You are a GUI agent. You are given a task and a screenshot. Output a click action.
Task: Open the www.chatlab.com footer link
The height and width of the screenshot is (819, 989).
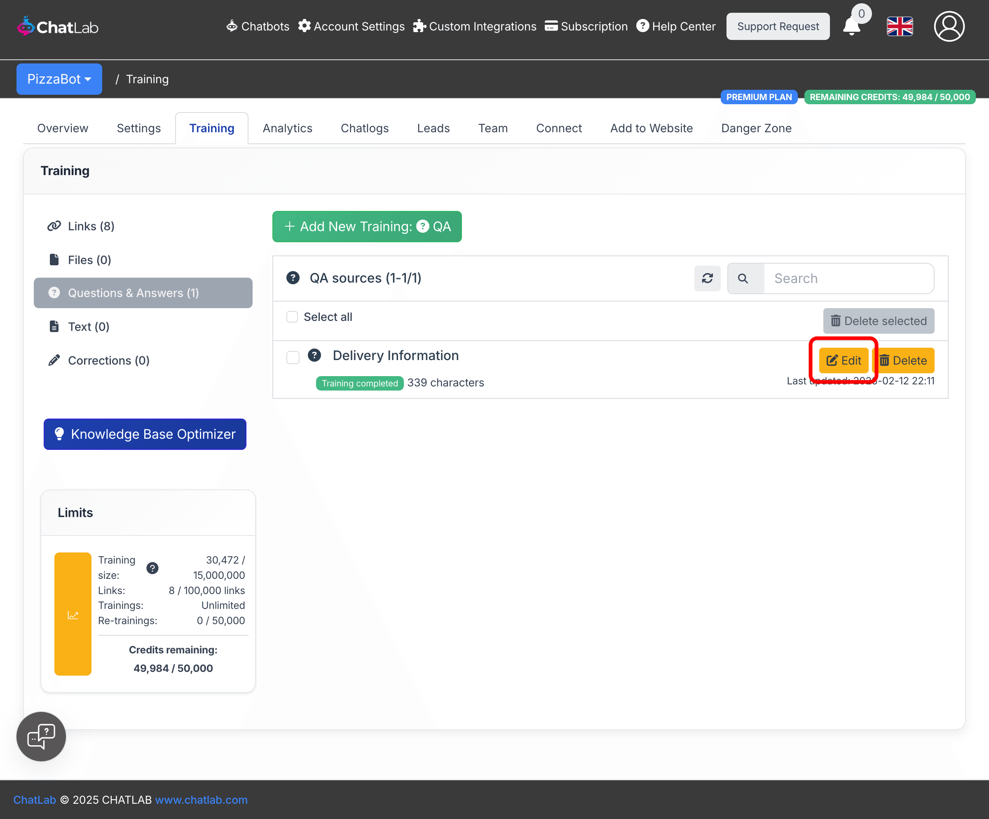(x=201, y=800)
